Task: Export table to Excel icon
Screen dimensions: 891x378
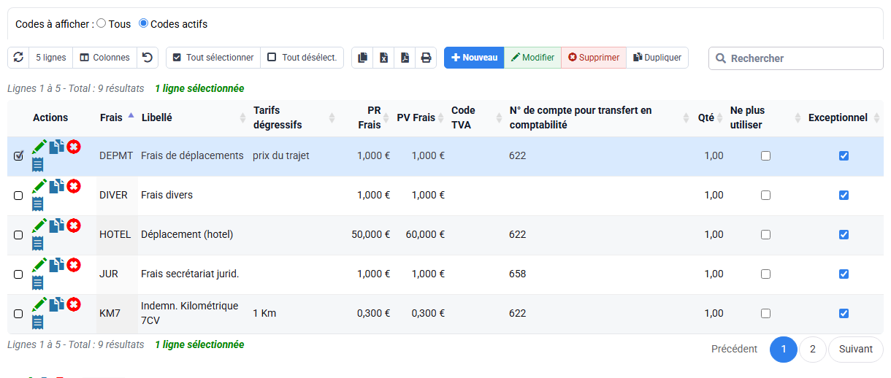Action: pyautogui.click(x=383, y=58)
